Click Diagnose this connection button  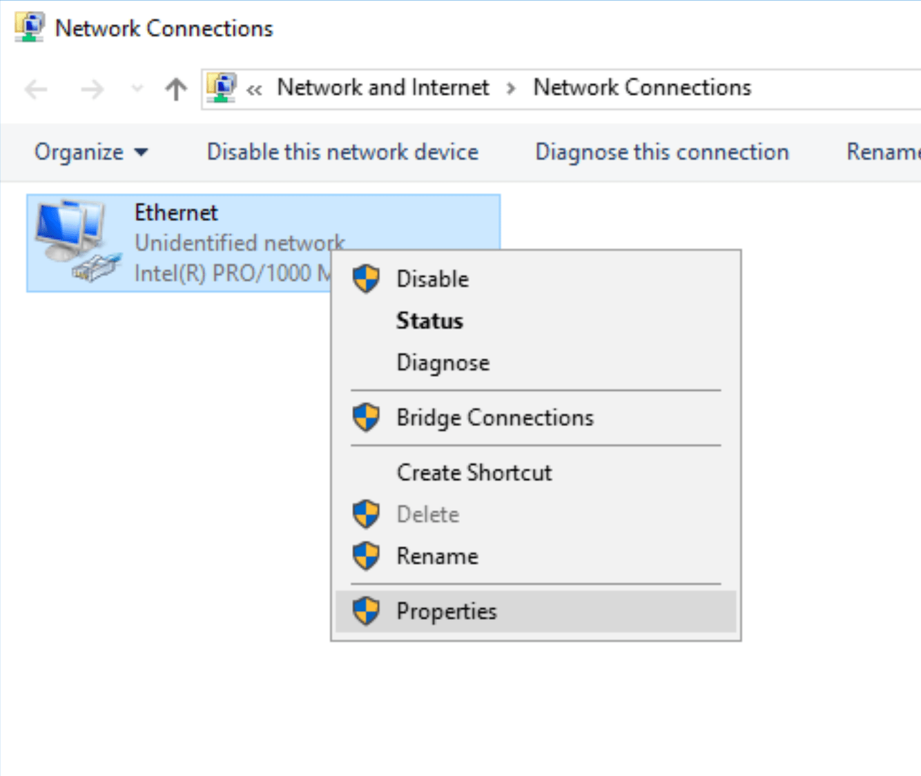[661, 152]
